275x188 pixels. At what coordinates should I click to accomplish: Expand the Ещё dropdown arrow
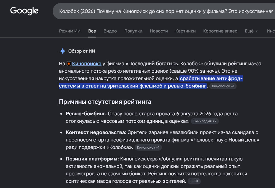tap(257, 31)
